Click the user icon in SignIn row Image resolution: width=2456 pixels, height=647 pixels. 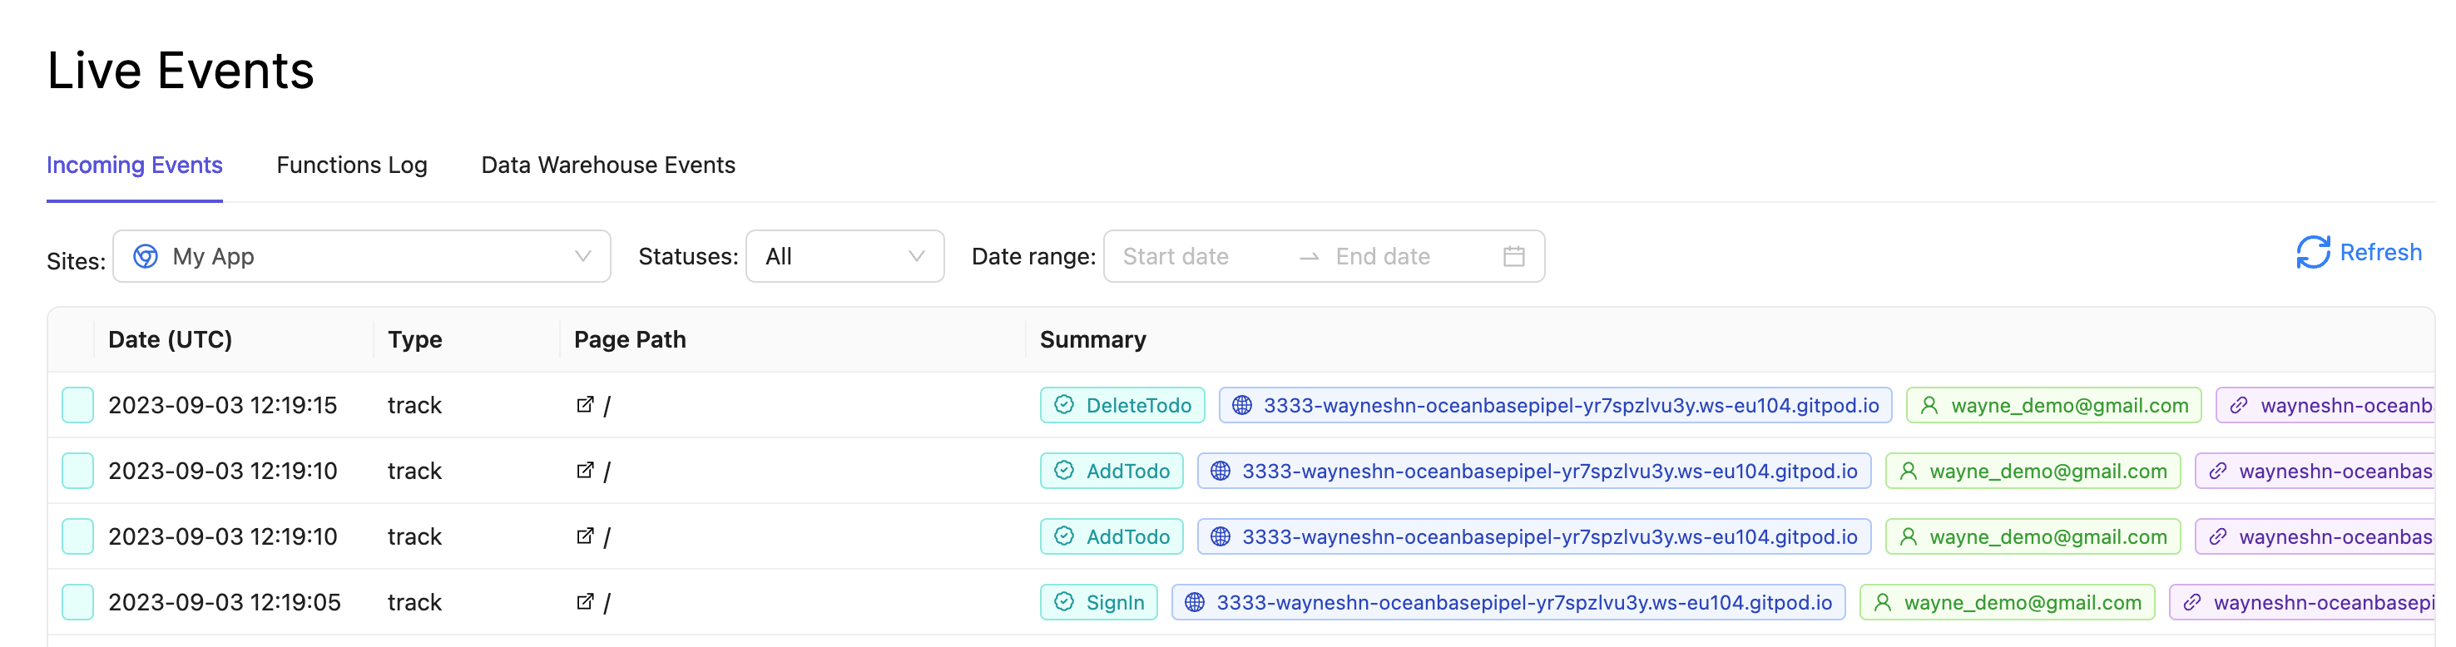coord(1882,602)
